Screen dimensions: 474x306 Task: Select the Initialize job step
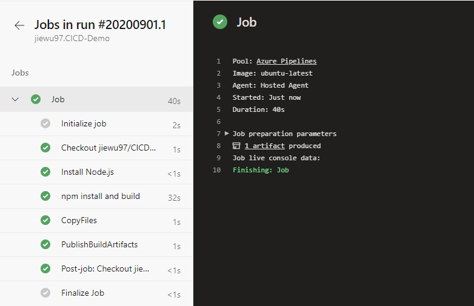coord(96,124)
